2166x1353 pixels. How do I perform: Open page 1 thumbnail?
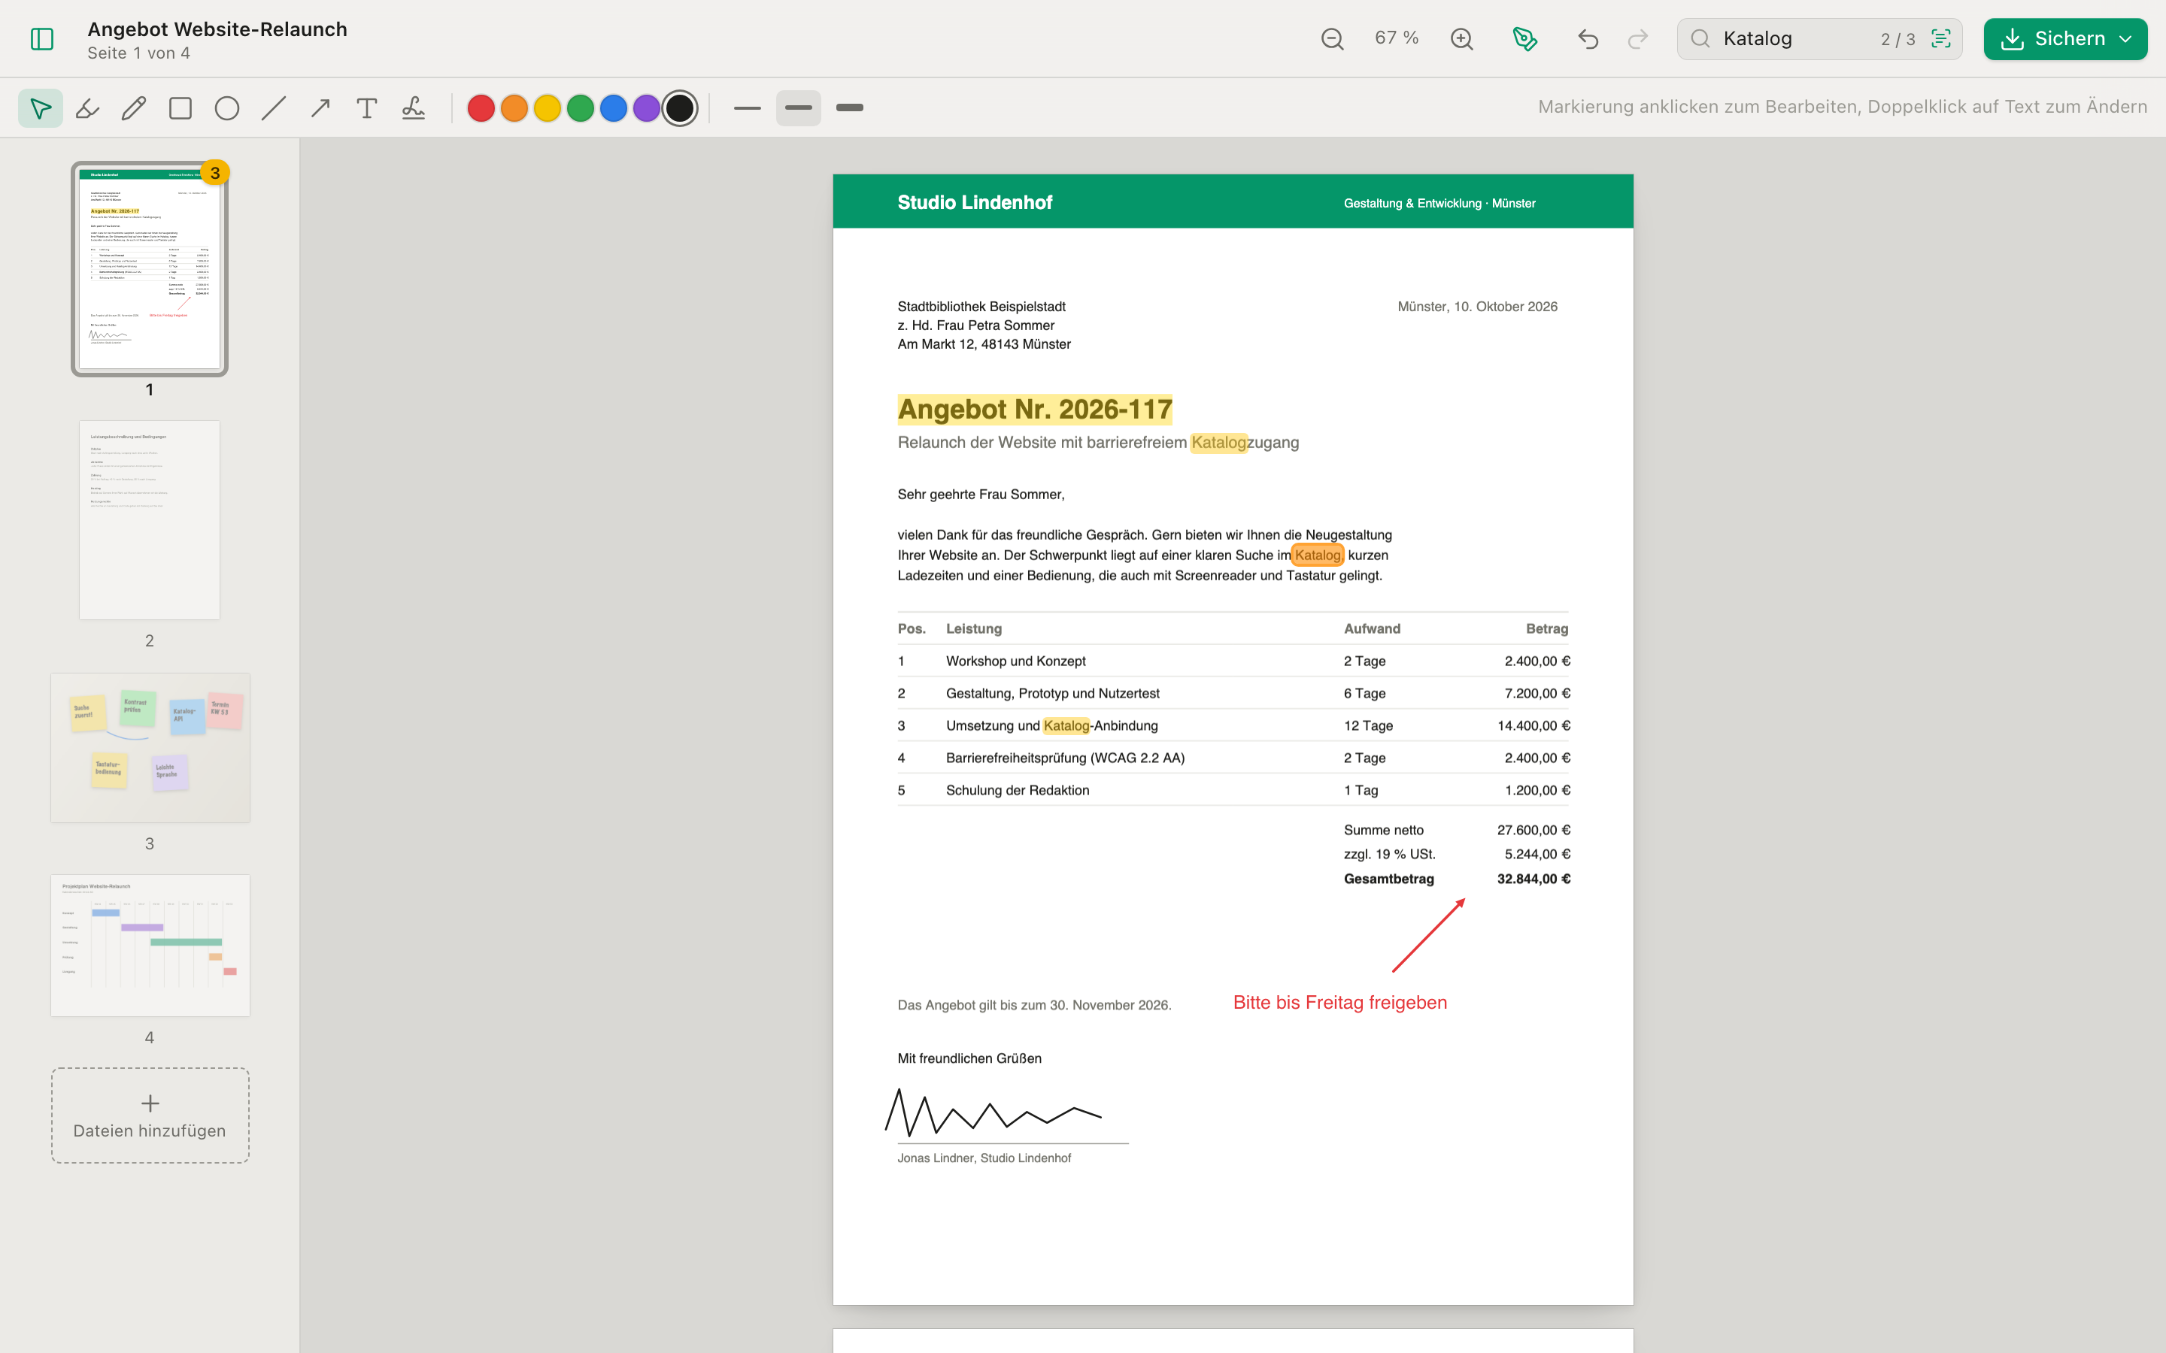[x=150, y=268]
